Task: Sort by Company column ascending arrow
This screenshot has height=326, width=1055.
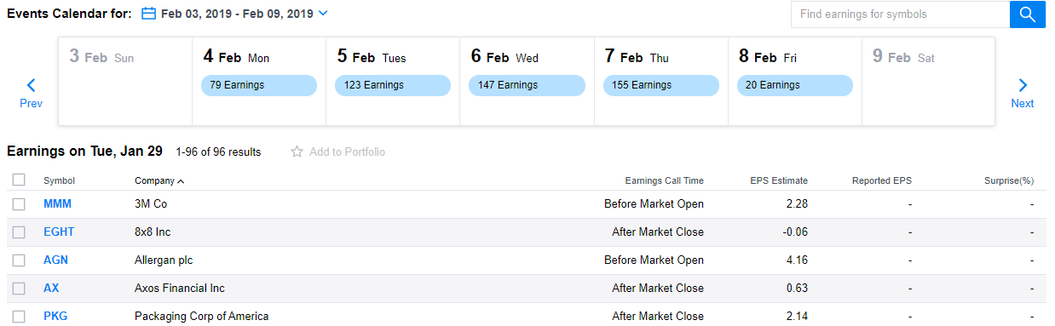Action: (x=181, y=180)
